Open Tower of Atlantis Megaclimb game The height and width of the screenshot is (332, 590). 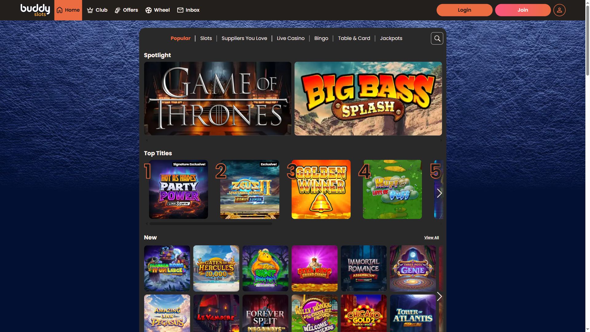coord(413,313)
